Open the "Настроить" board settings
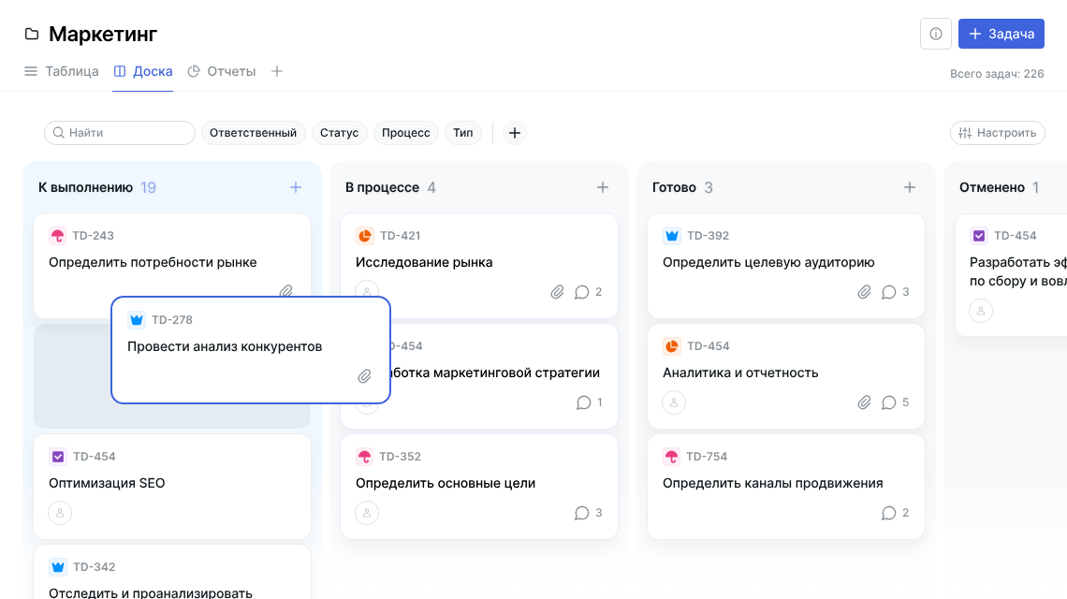Image resolution: width=1067 pixels, height=599 pixels. click(997, 133)
